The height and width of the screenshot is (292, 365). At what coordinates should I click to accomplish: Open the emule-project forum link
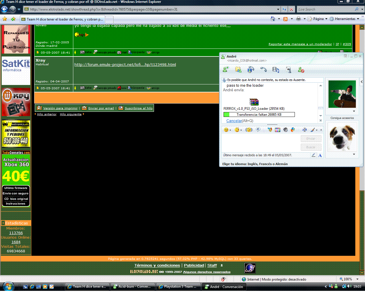[125, 65]
